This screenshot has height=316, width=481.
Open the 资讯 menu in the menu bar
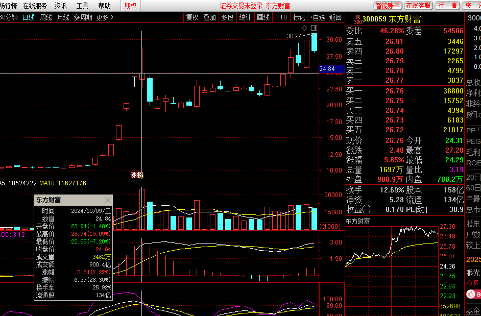60,6
